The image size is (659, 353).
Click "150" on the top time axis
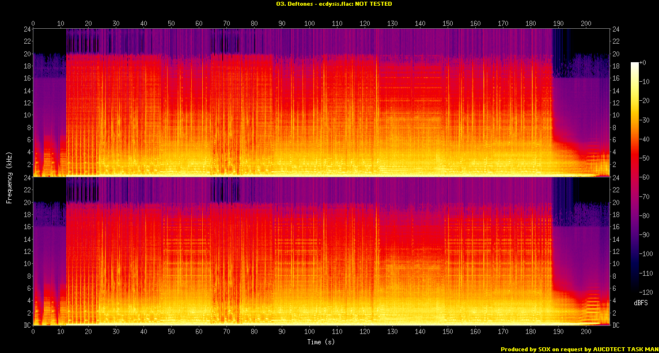(448, 24)
